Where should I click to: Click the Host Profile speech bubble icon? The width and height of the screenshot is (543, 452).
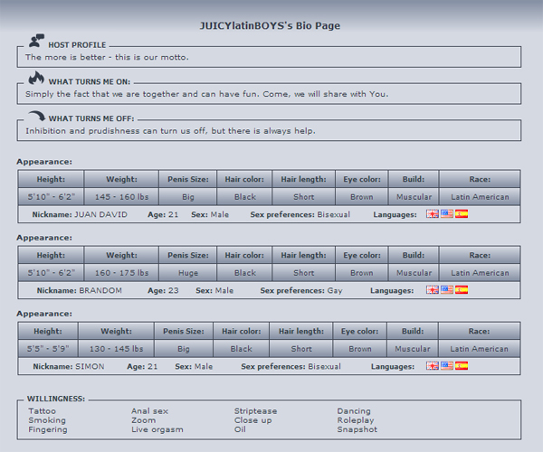click(35, 41)
